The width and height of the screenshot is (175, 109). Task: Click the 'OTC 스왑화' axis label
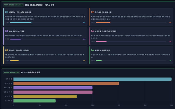point(8,88)
